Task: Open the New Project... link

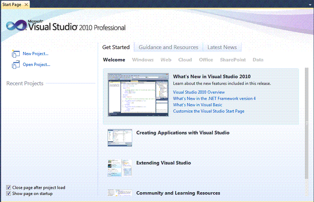Action: (x=35, y=54)
